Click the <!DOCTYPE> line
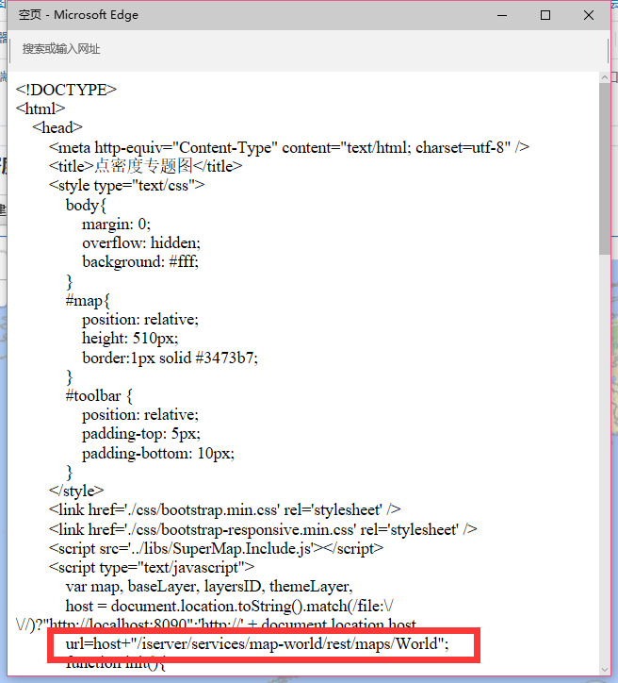 click(66, 90)
